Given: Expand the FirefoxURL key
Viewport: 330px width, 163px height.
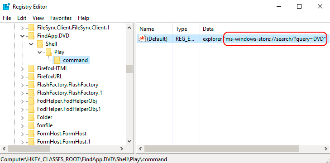Looking at the screenshot, I should pos(23,77).
